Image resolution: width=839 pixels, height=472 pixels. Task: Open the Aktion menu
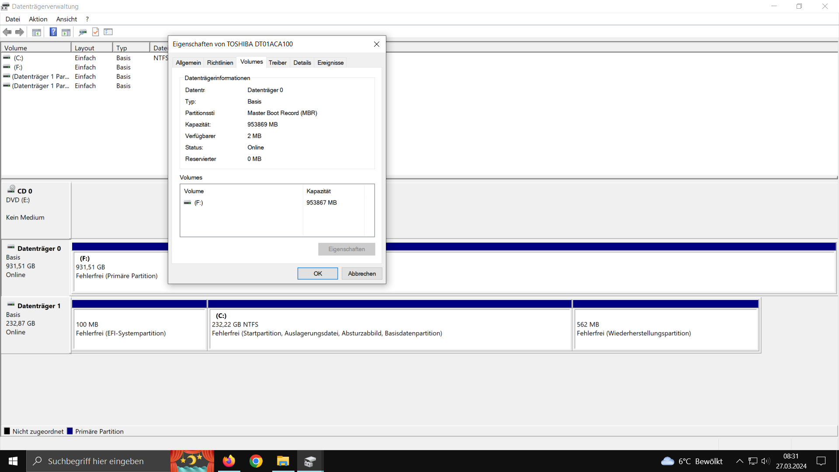point(38,19)
